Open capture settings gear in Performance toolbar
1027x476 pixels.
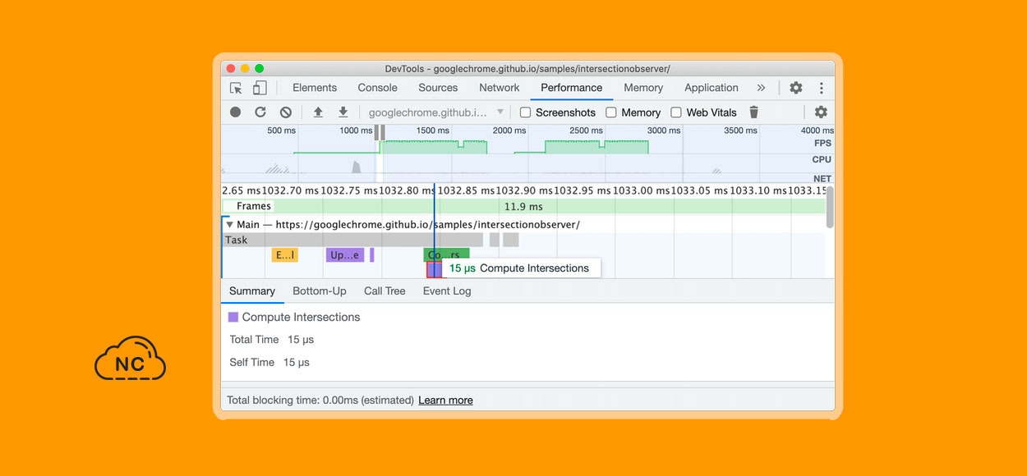(821, 112)
